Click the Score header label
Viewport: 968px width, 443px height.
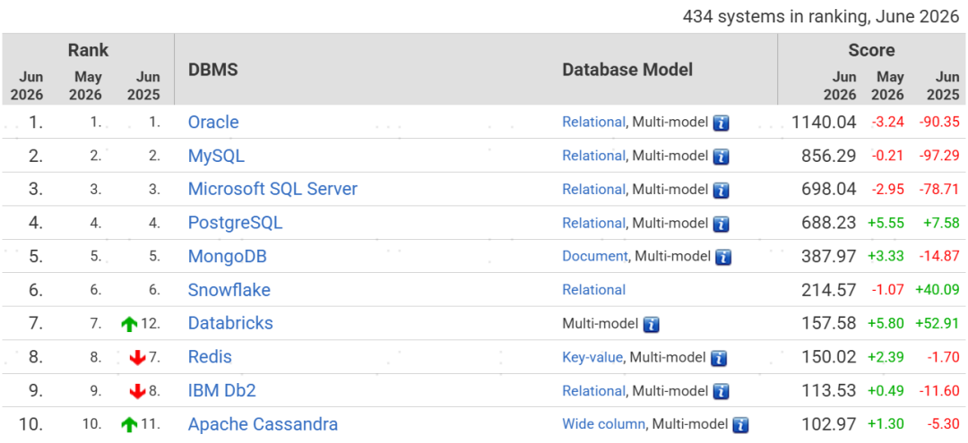871,50
